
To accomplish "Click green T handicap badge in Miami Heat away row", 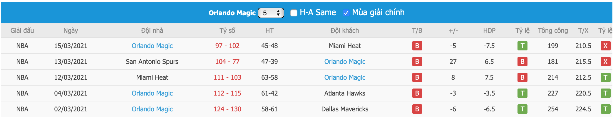I will click(x=522, y=46).
